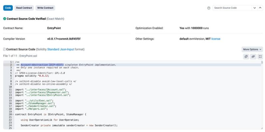Click the 'using UserOperationLib for UserOperation' line
Screen dimensions: 265x132
pos(50,120)
